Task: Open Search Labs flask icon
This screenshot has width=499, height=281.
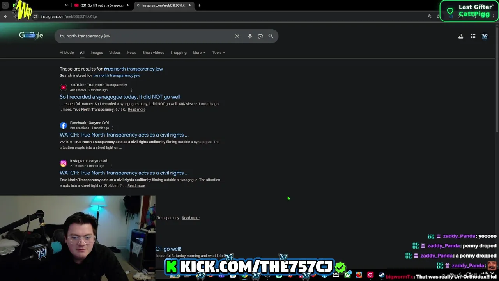Action: coord(461,36)
